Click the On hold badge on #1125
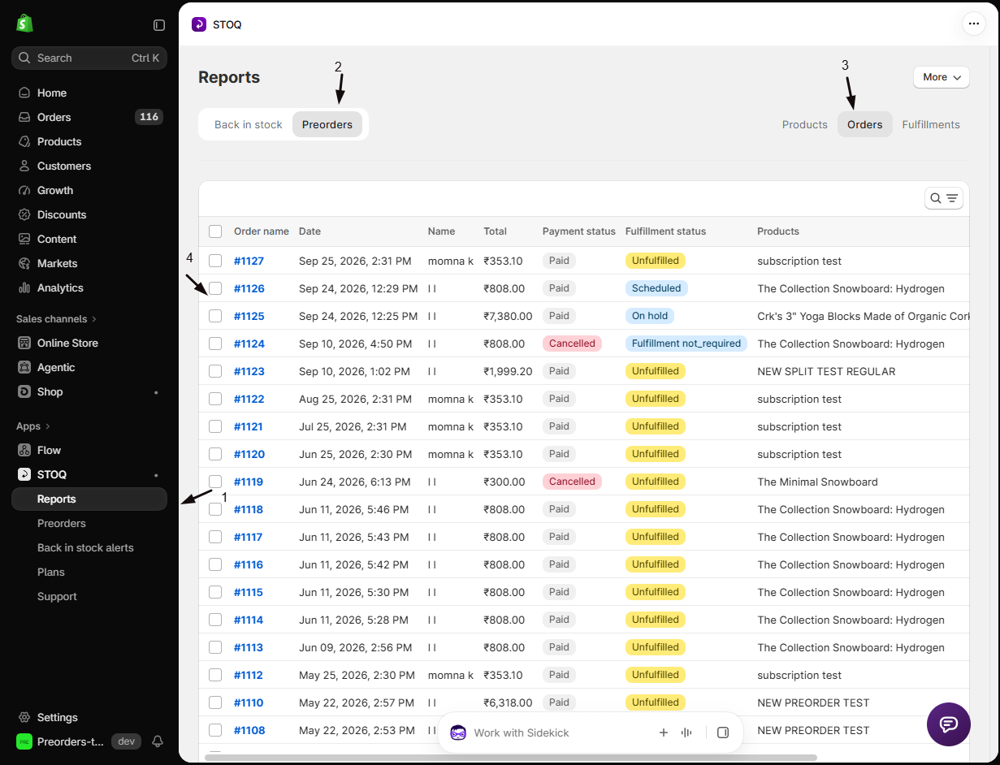The image size is (1000, 765). [650, 316]
